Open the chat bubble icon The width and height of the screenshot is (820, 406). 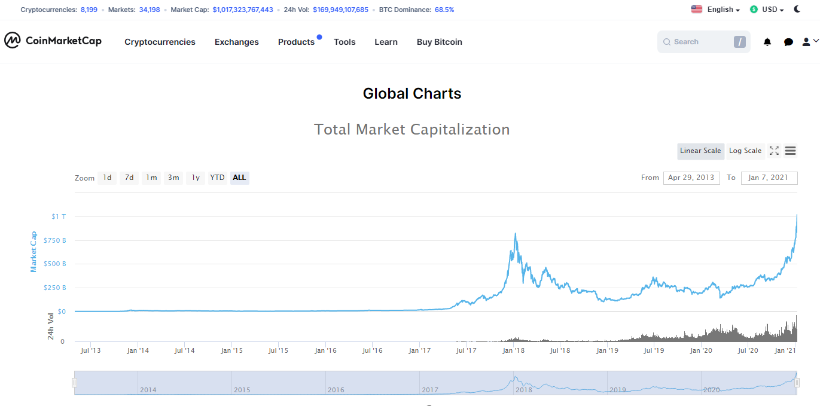click(788, 42)
